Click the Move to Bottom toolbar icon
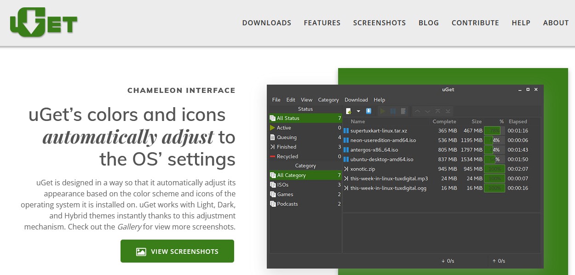Image resolution: width=575 pixels, height=275 pixels. coord(448,111)
